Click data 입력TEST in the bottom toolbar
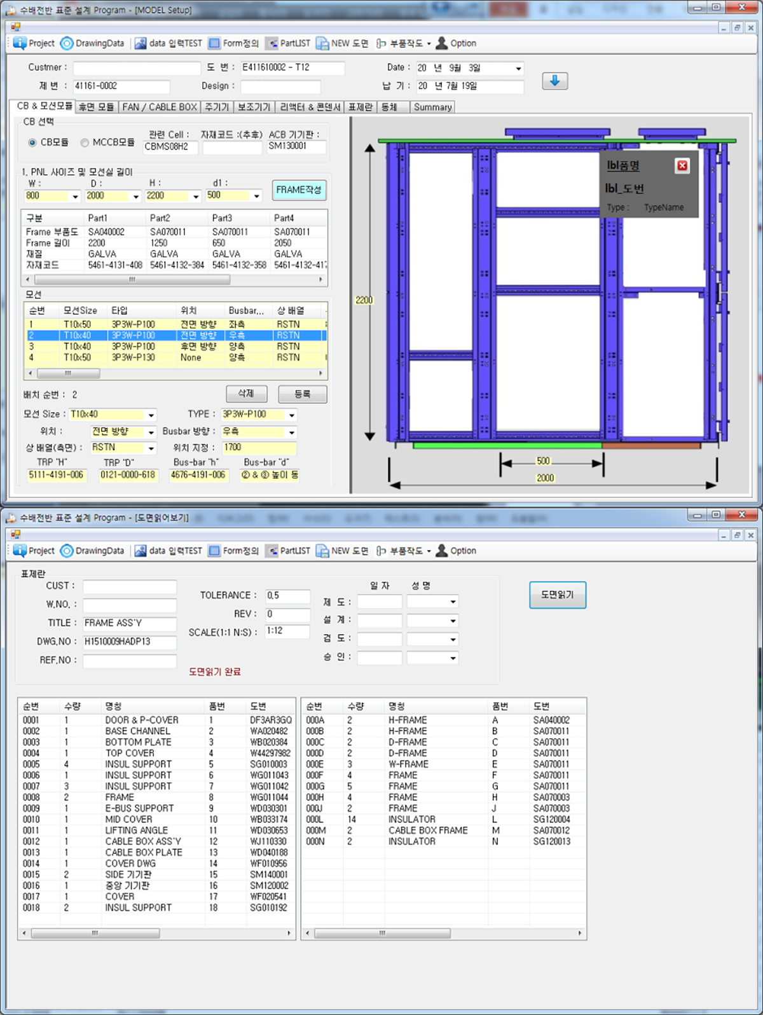The width and height of the screenshot is (763, 1015). (x=168, y=551)
